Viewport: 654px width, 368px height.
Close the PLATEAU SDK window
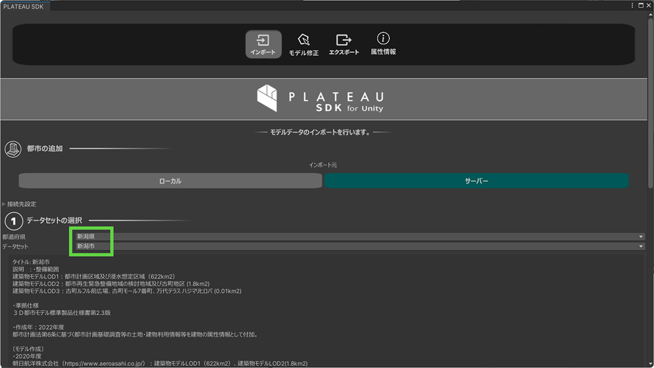(x=648, y=5)
